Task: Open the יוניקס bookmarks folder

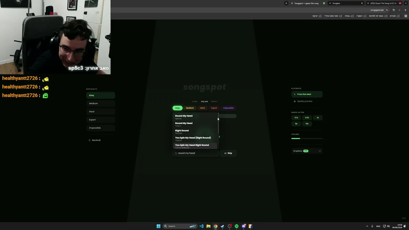Action: coord(317,16)
